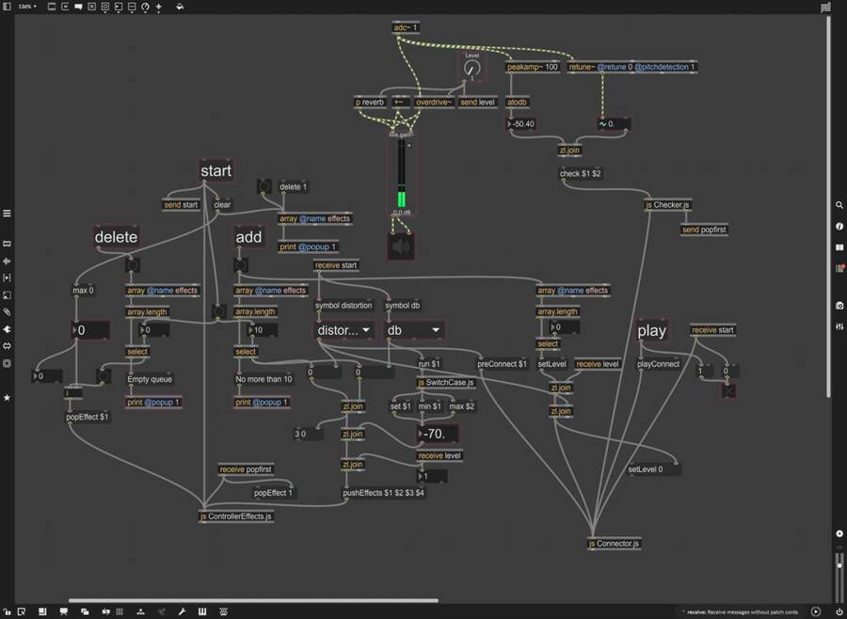Click the live.gain level slider

click(x=401, y=179)
